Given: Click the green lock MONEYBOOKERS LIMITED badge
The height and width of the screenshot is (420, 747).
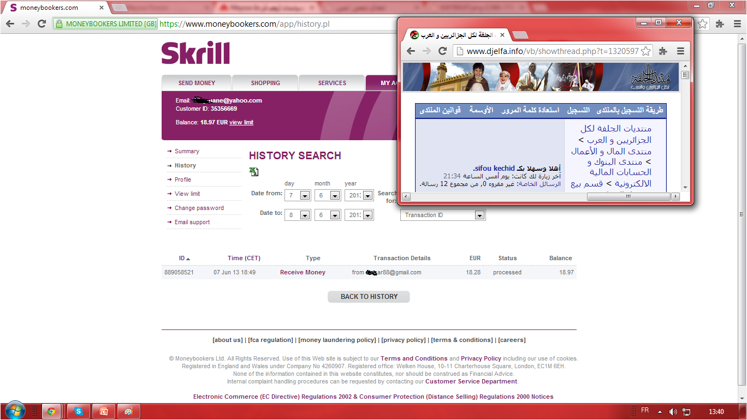Looking at the screenshot, I should (x=106, y=24).
